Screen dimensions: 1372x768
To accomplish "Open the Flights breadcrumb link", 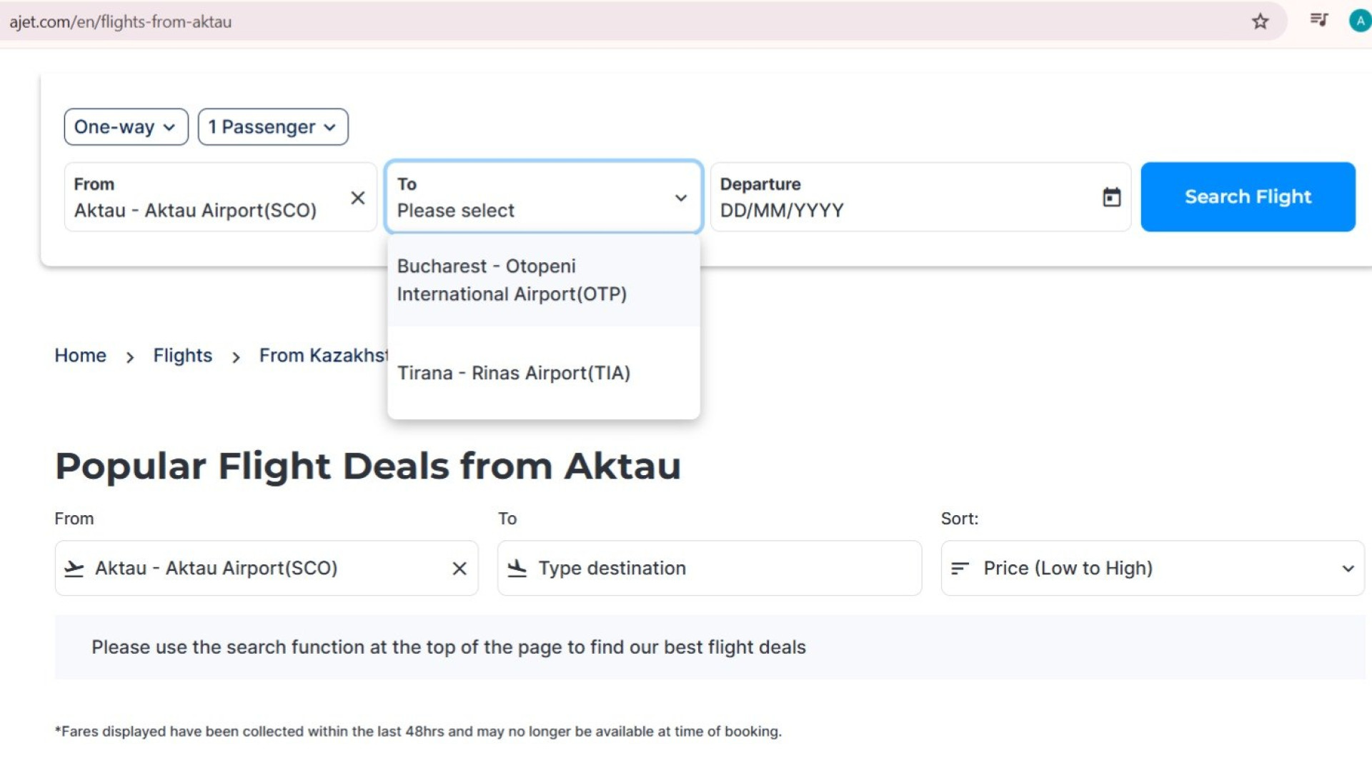I will 182,356.
